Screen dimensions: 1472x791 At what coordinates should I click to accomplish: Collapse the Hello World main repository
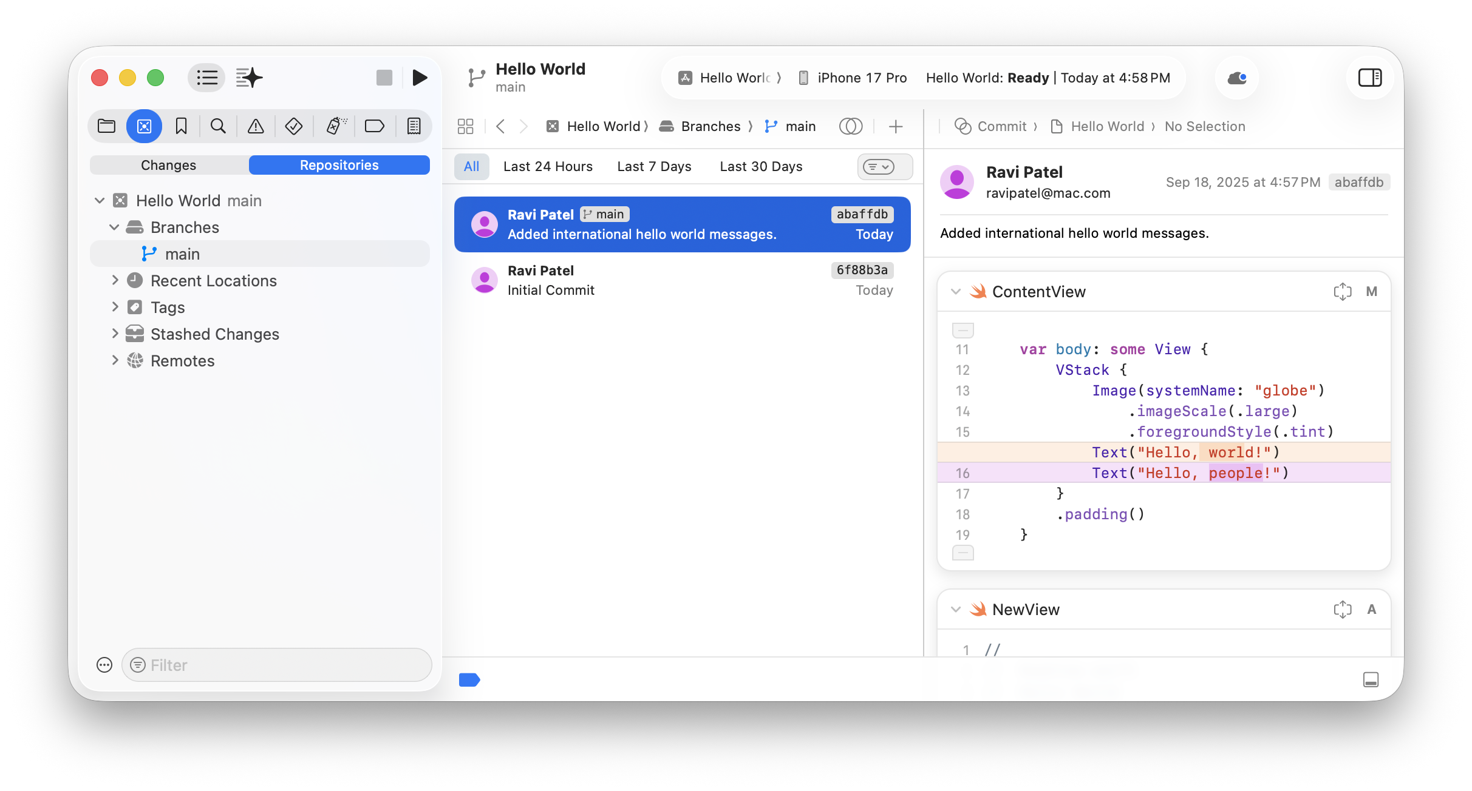[100, 201]
